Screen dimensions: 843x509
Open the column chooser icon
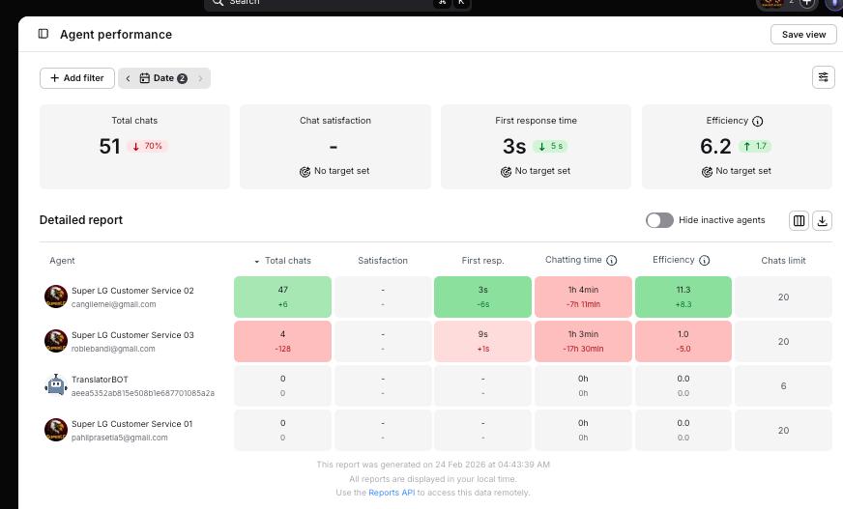coord(799,220)
